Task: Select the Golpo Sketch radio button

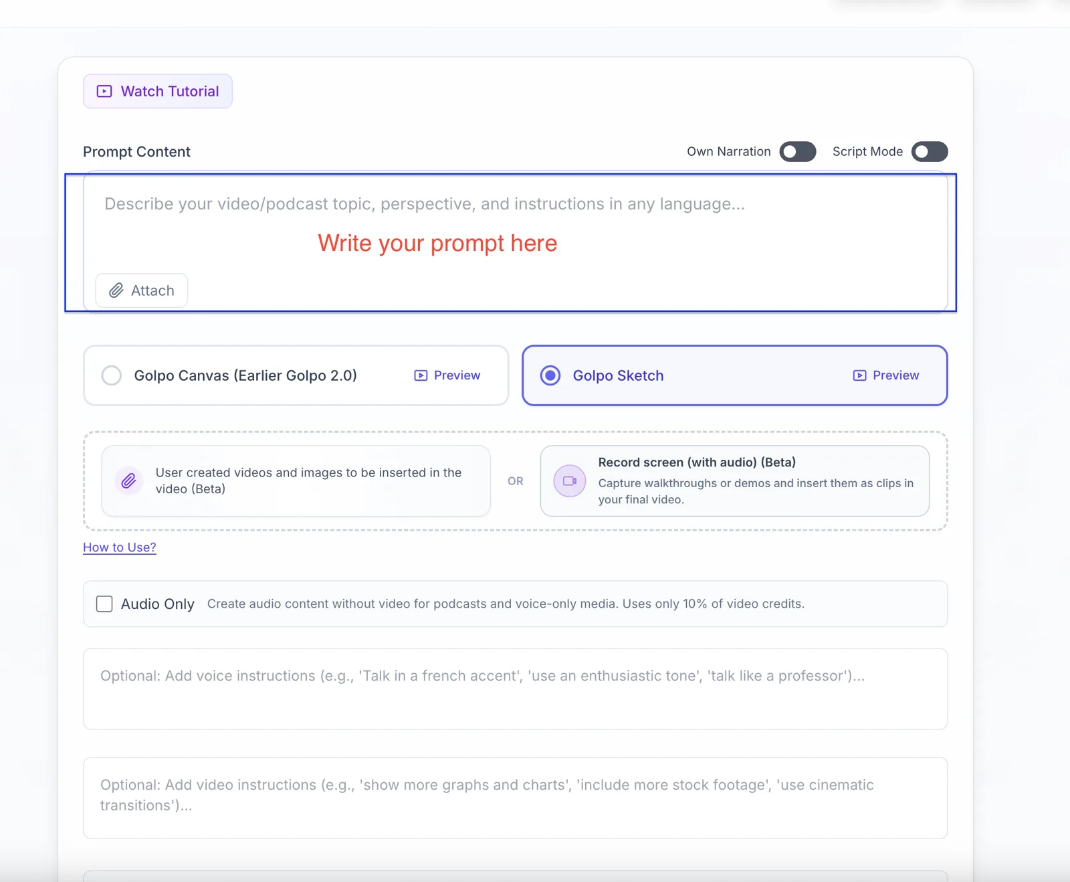Action: (550, 375)
